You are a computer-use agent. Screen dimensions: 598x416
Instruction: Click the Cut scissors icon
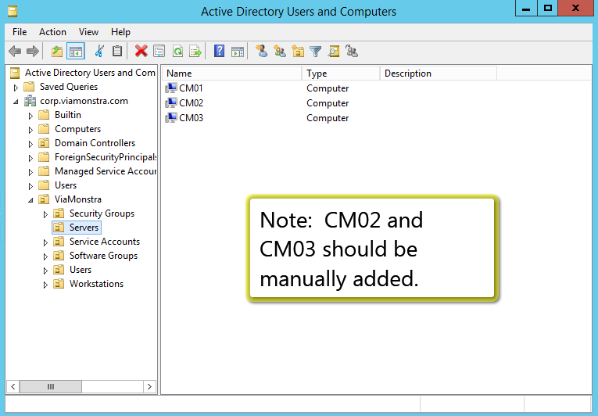[99, 52]
